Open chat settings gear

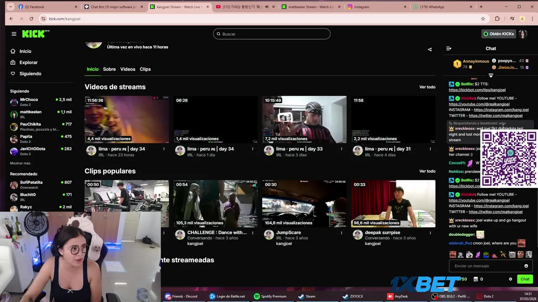click(x=511, y=279)
